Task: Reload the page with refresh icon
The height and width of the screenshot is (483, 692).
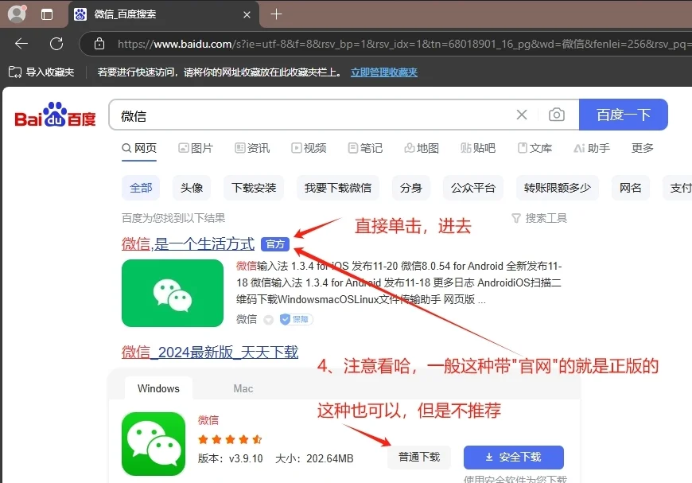Action: (x=54, y=45)
